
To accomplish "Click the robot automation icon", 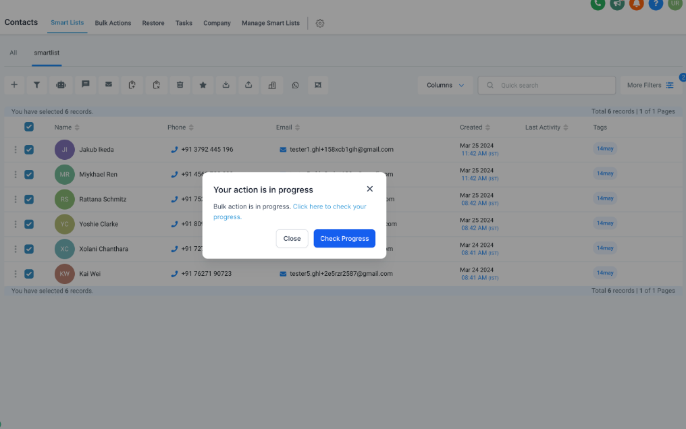I will tap(61, 85).
